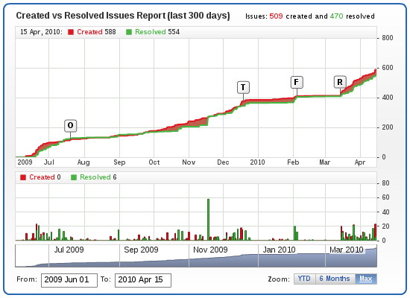Click the green February resolved bar
The image size is (410, 298).
coord(294,233)
